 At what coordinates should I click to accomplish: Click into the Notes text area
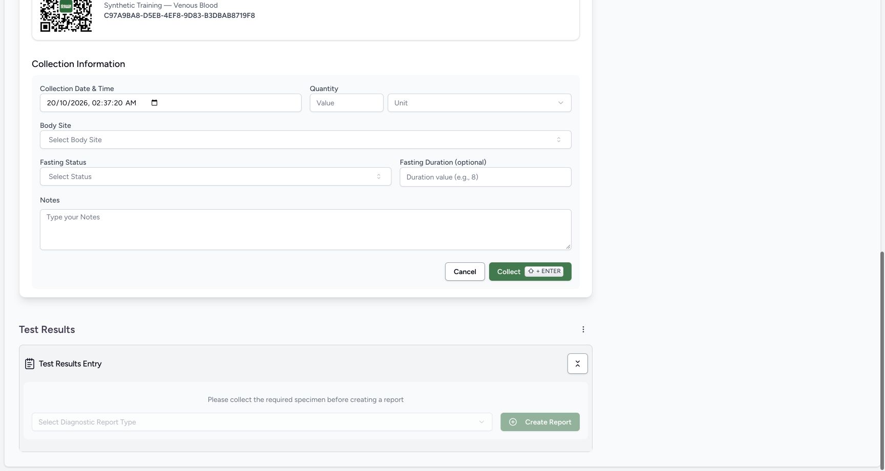305,230
